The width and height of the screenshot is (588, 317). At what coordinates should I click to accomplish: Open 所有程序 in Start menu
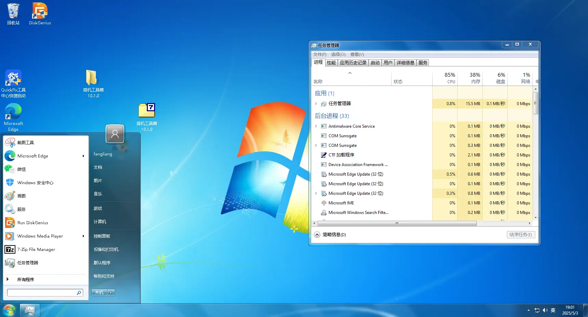pos(46,279)
